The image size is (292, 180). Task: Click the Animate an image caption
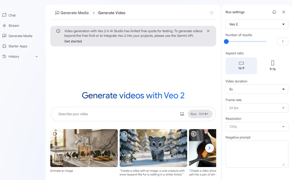pyautogui.click(x=62, y=171)
